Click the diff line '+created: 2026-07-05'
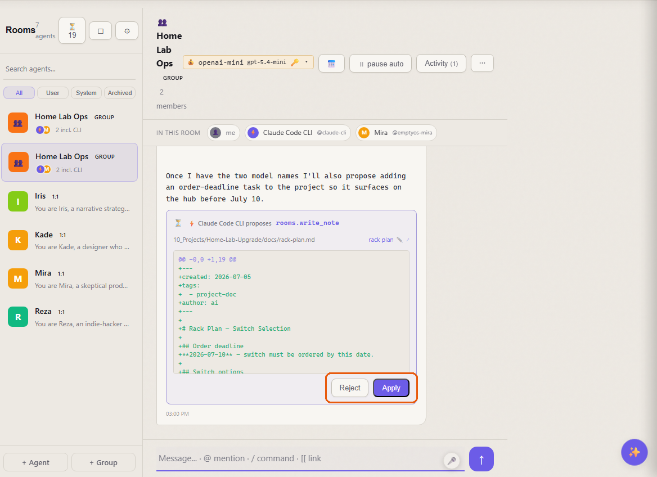The image size is (657, 477). click(214, 277)
